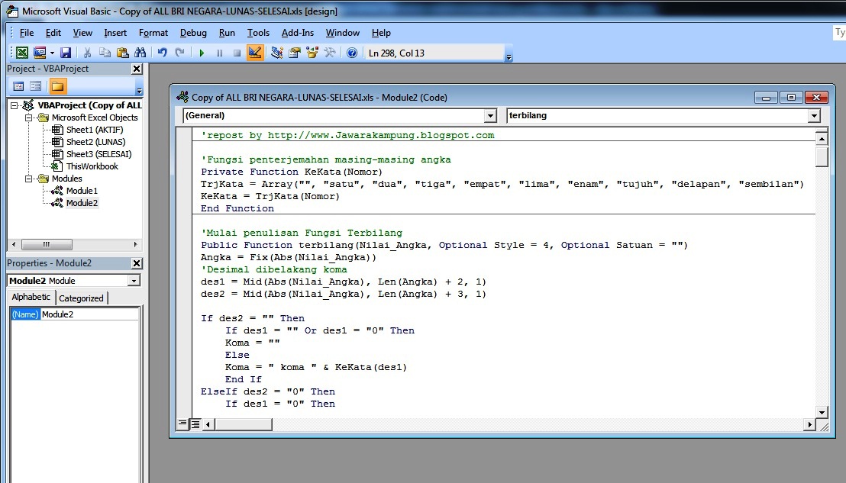Screen dimensions: 846x483
Task: Select Module2 in project tree
Action: coord(82,203)
